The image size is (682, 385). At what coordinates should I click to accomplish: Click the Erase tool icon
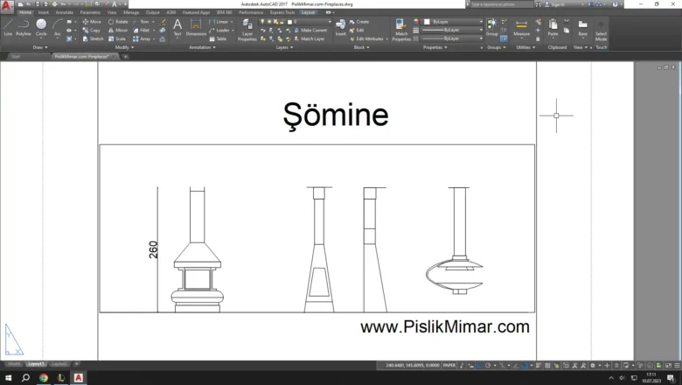[163, 21]
